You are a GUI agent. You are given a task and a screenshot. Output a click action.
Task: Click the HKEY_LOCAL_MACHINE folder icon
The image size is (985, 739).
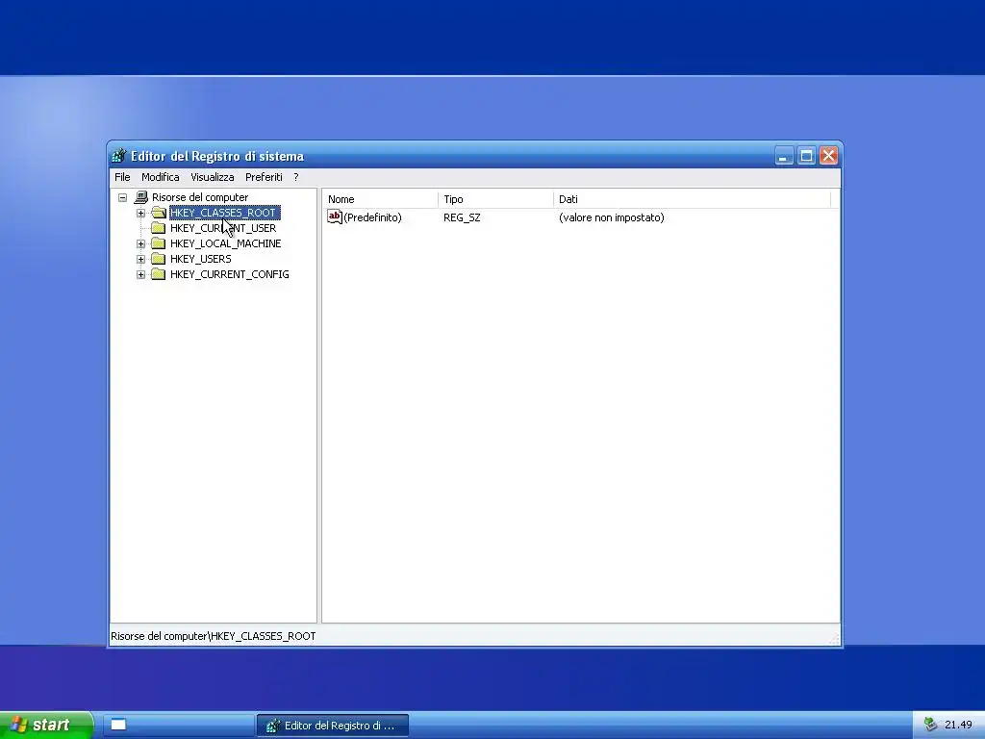pyautogui.click(x=159, y=243)
